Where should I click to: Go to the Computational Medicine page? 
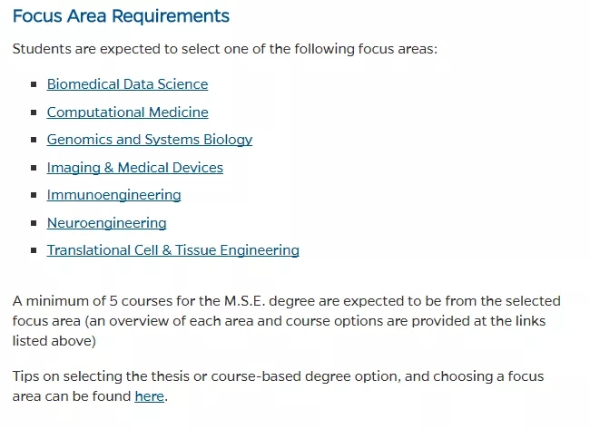[x=127, y=112]
